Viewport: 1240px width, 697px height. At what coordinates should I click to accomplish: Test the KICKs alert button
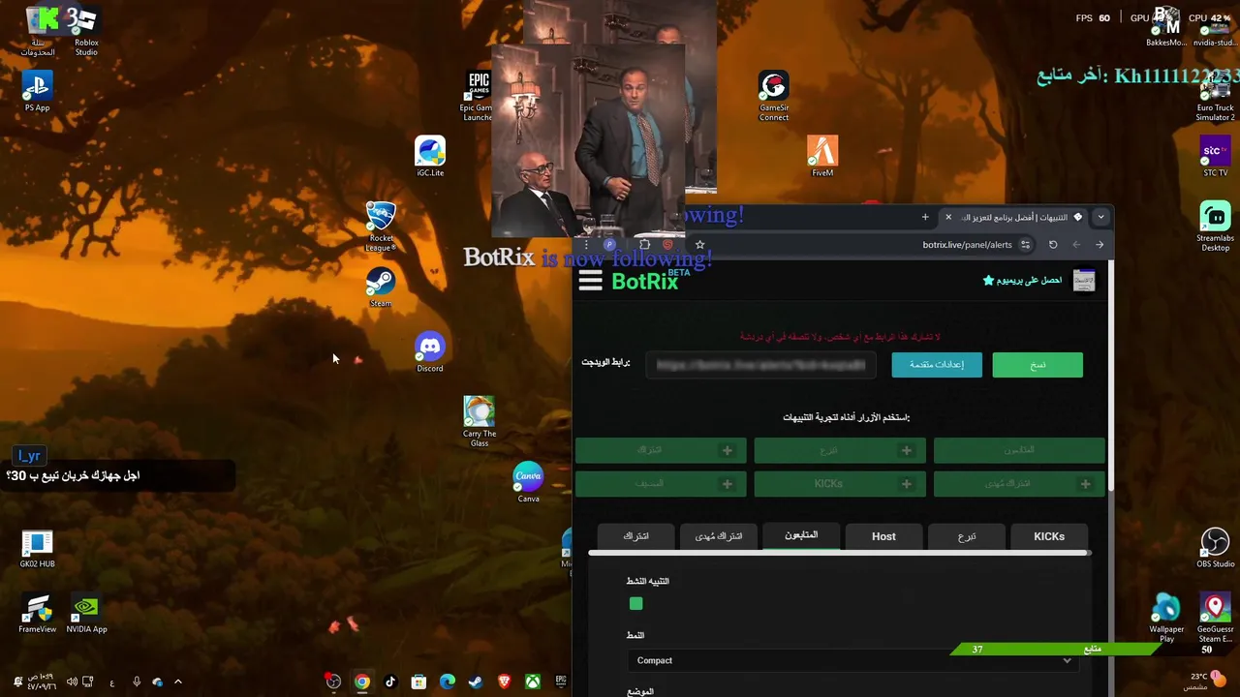coord(839,483)
